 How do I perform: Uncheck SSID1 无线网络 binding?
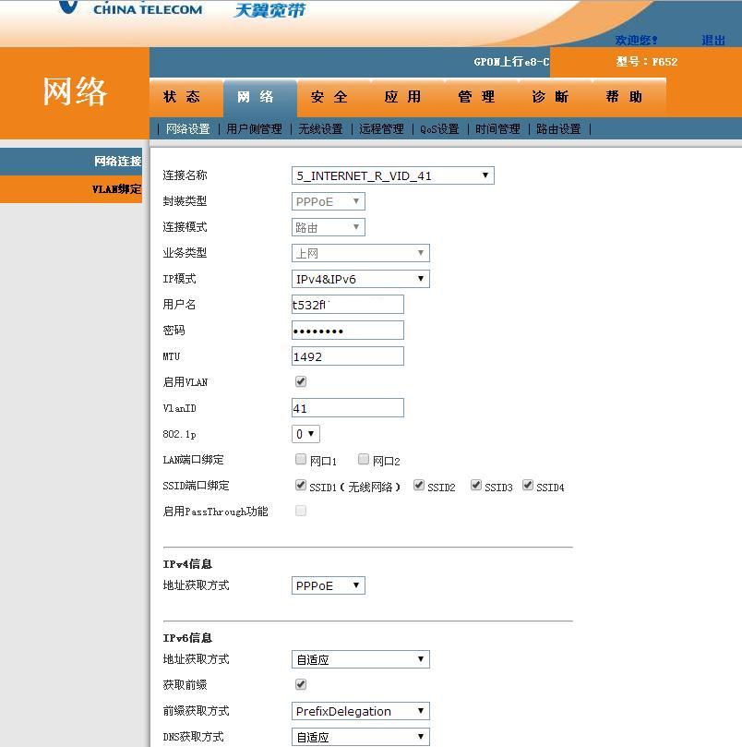click(x=301, y=485)
